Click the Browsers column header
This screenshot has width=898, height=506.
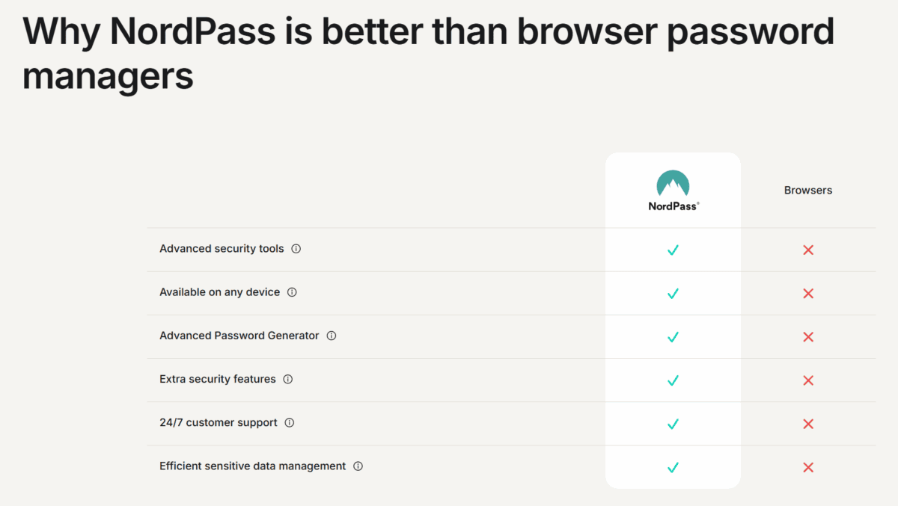pyautogui.click(x=808, y=190)
